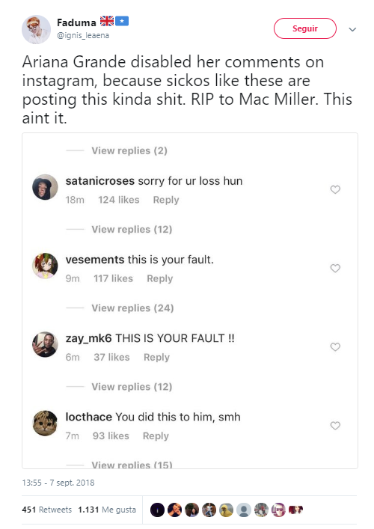The width and height of the screenshot is (374, 529).
Task: Click Reply on zay_mk6 comment
Action: click(x=156, y=357)
